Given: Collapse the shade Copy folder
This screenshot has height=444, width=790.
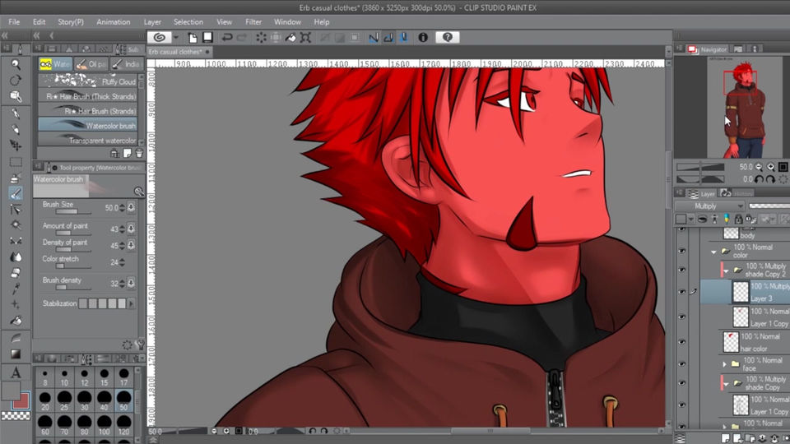Looking at the screenshot, I should [x=726, y=384].
